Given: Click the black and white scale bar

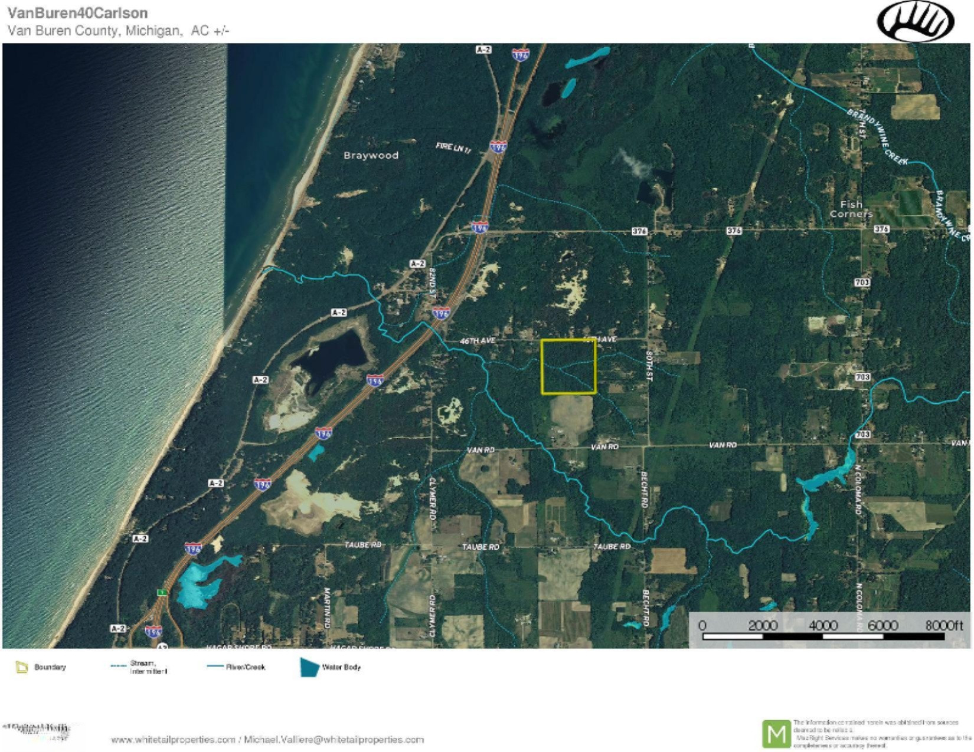Looking at the screenshot, I should (x=823, y=636).
